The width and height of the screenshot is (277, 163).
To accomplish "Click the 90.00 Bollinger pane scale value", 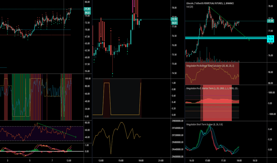I will click(270, 72).
